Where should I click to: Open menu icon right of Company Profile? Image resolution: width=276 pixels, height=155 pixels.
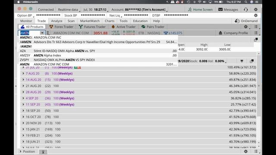coord(256,33)
